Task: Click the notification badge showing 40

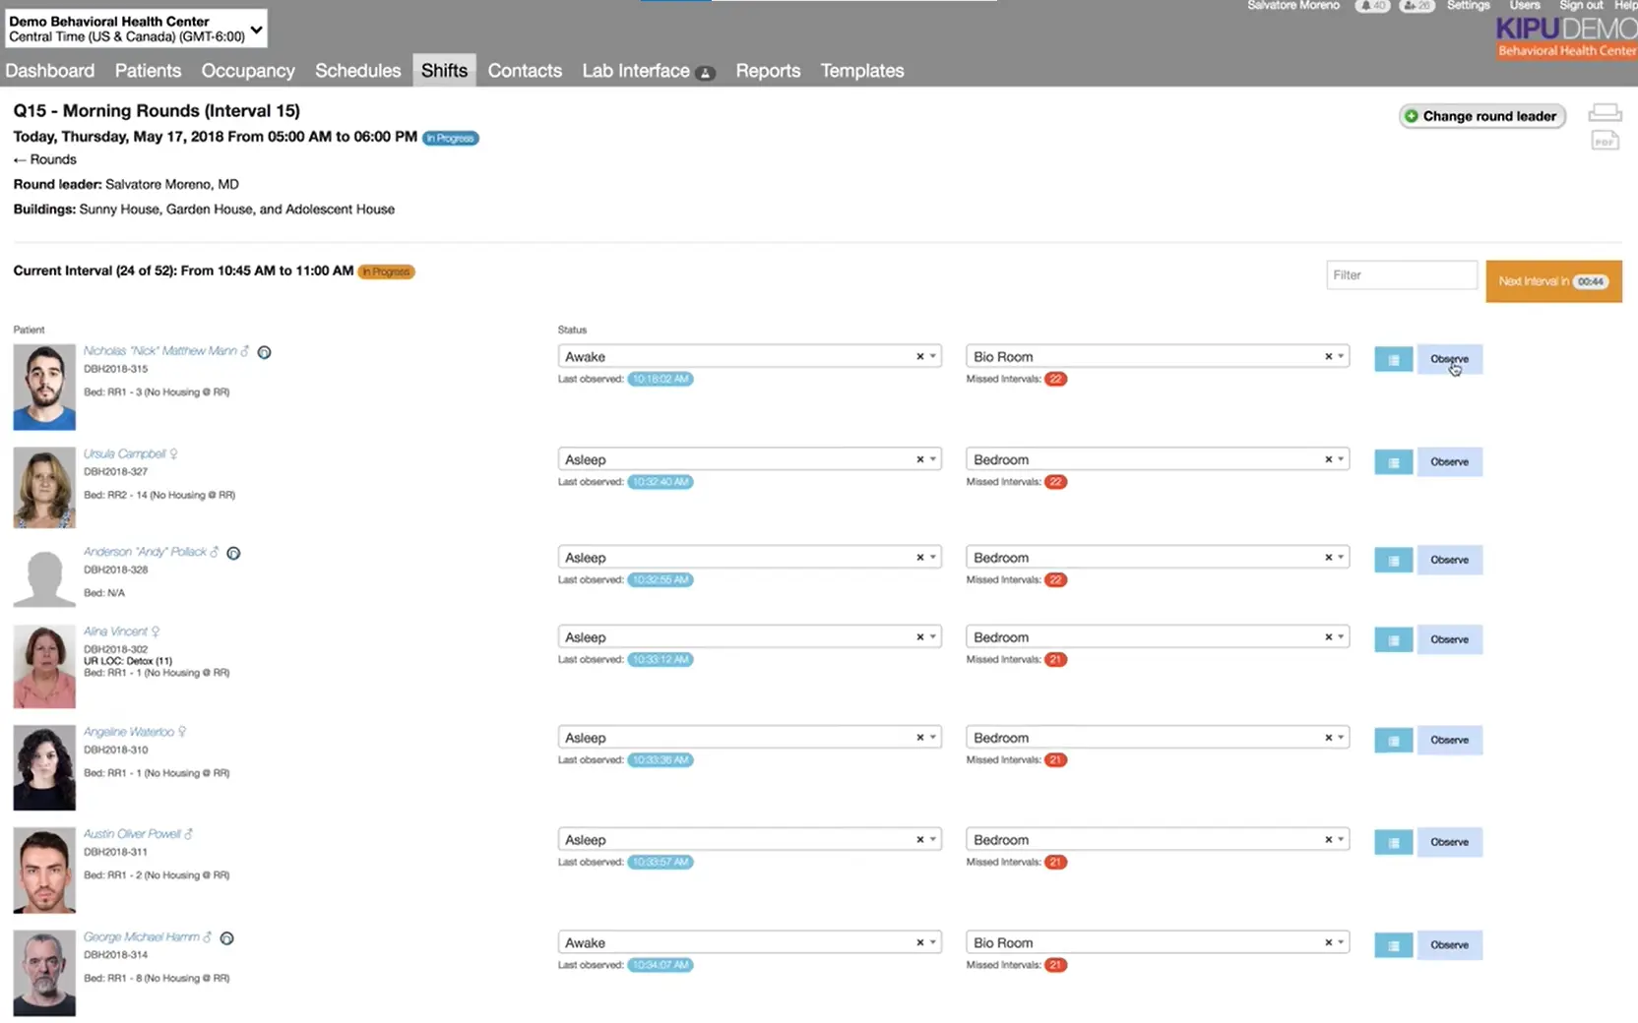Action: coord(1371,6)
